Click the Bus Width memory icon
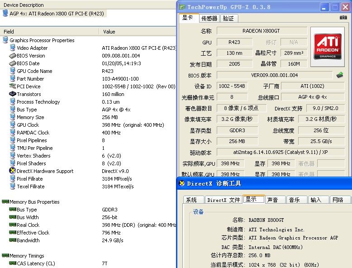The width and height of the screenshot is (352, 268). [x=13, y=217]
